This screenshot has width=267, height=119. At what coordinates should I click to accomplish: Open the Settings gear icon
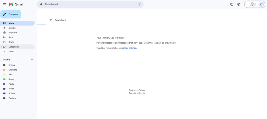coord(239,4)
